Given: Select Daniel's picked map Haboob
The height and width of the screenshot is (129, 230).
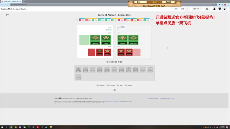Looking at the screenshot, I should (106, 40).
